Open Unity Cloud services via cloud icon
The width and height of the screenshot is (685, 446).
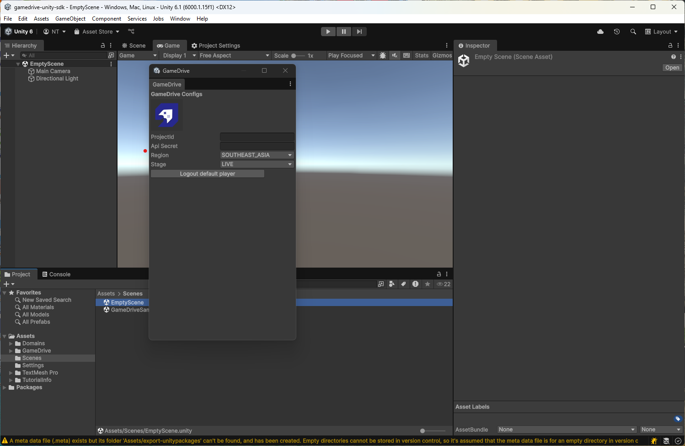[x=600, y=32]
